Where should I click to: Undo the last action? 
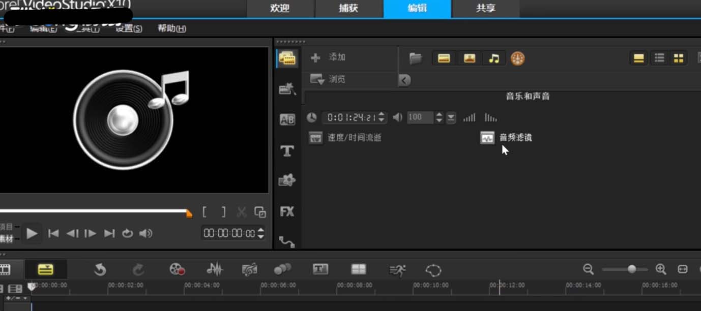(x=100, y=269)
